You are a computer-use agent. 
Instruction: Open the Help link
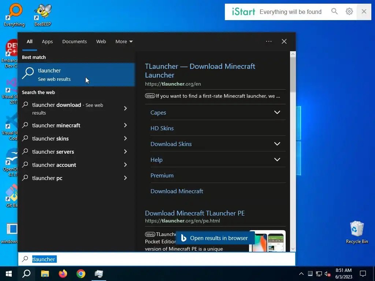156,160
